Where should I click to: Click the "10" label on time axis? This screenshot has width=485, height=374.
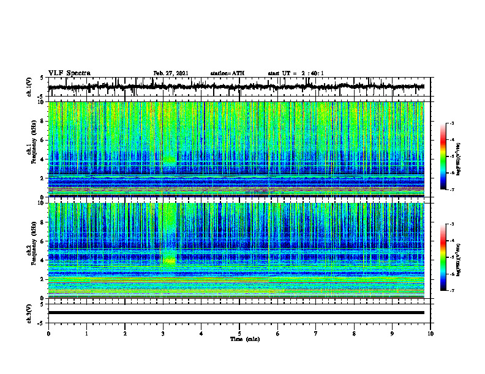430,334
